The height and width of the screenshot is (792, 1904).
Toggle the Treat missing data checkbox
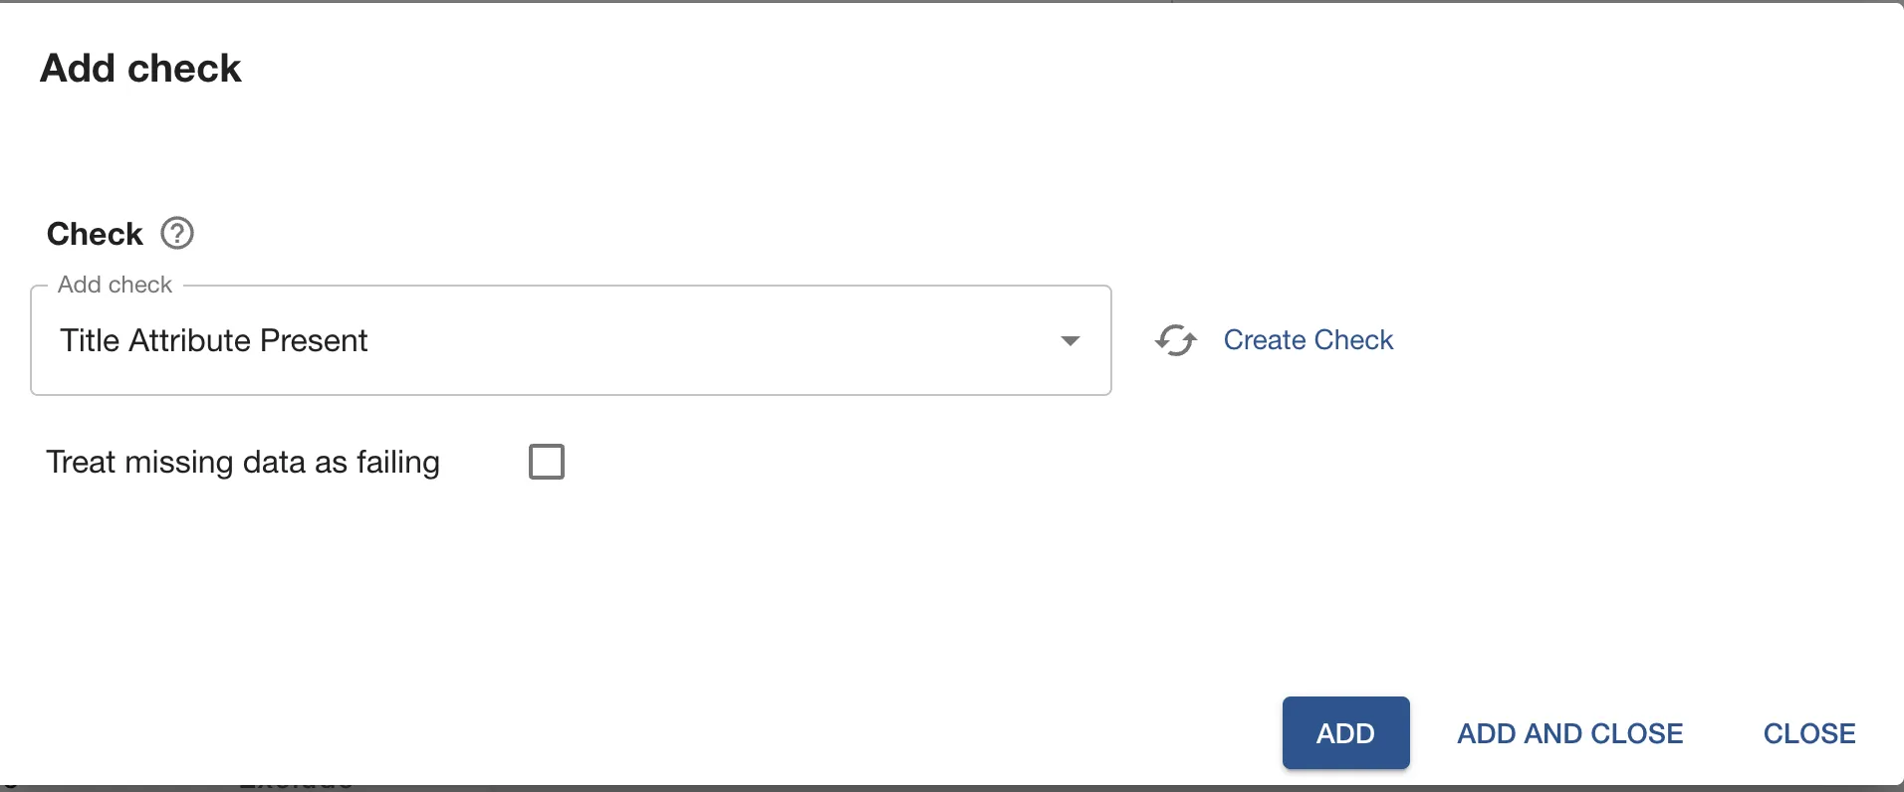point(546,461)
